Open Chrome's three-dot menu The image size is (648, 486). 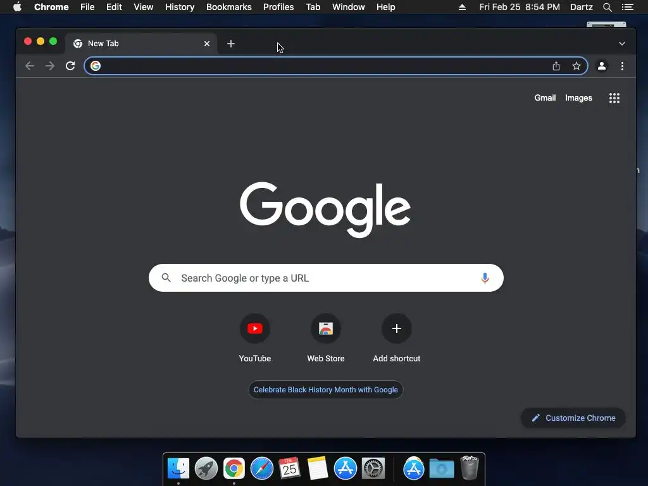(x=623, y=66)
